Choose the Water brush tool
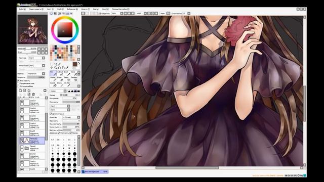Viewport: 324px width, 182px height. coord(74,73)
